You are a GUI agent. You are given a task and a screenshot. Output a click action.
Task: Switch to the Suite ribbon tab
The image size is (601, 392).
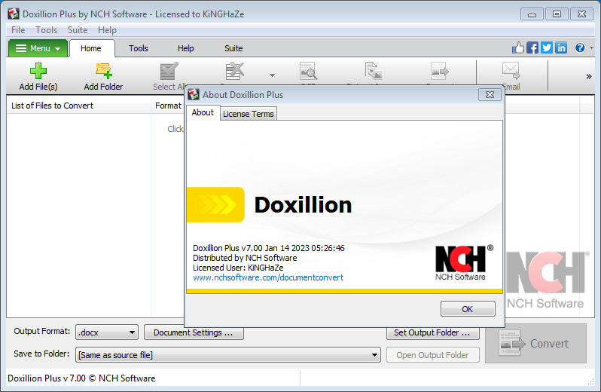click(x=233, y=48)
